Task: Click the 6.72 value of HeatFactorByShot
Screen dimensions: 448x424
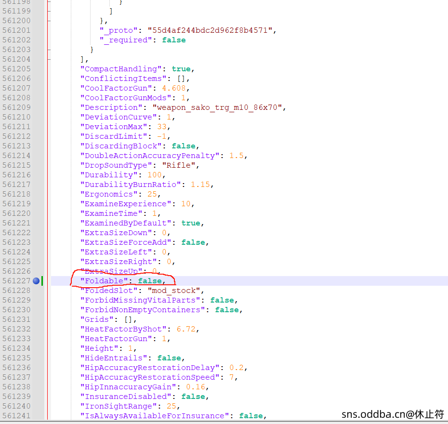Action: point(186,329)
